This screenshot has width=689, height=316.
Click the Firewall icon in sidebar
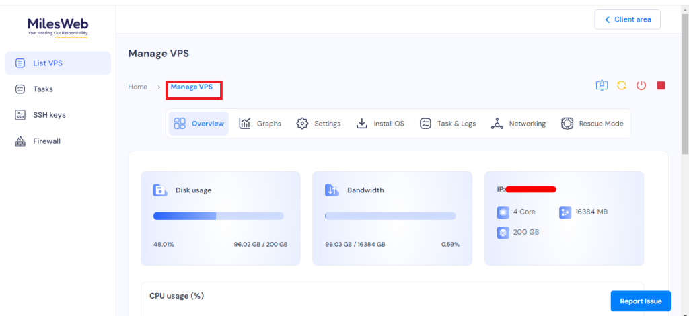coord(20,141)
